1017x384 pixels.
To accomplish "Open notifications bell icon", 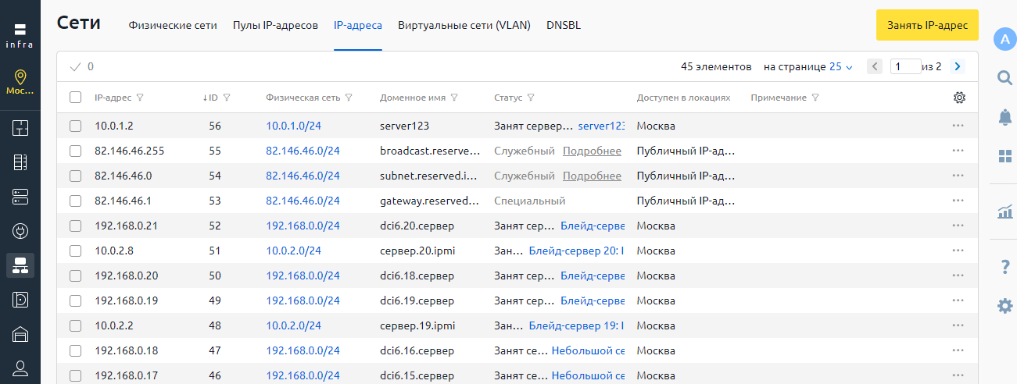I will tap(1005, 116).
